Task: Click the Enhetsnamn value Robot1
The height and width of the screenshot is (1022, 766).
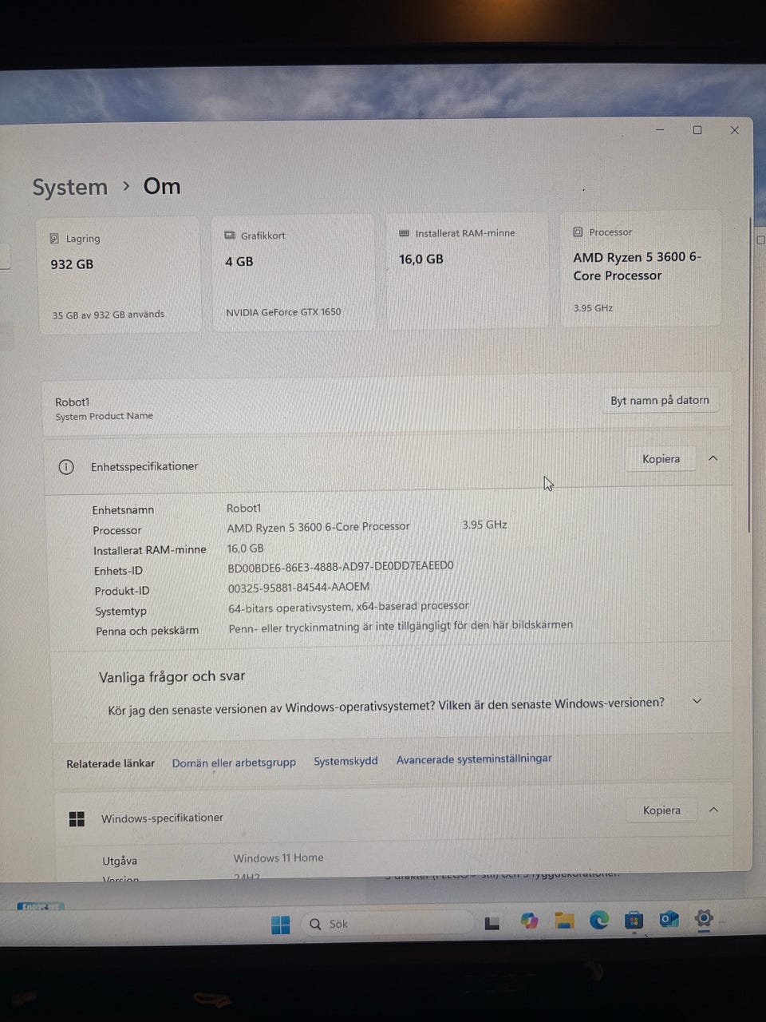Action: [x=243, y=509]
